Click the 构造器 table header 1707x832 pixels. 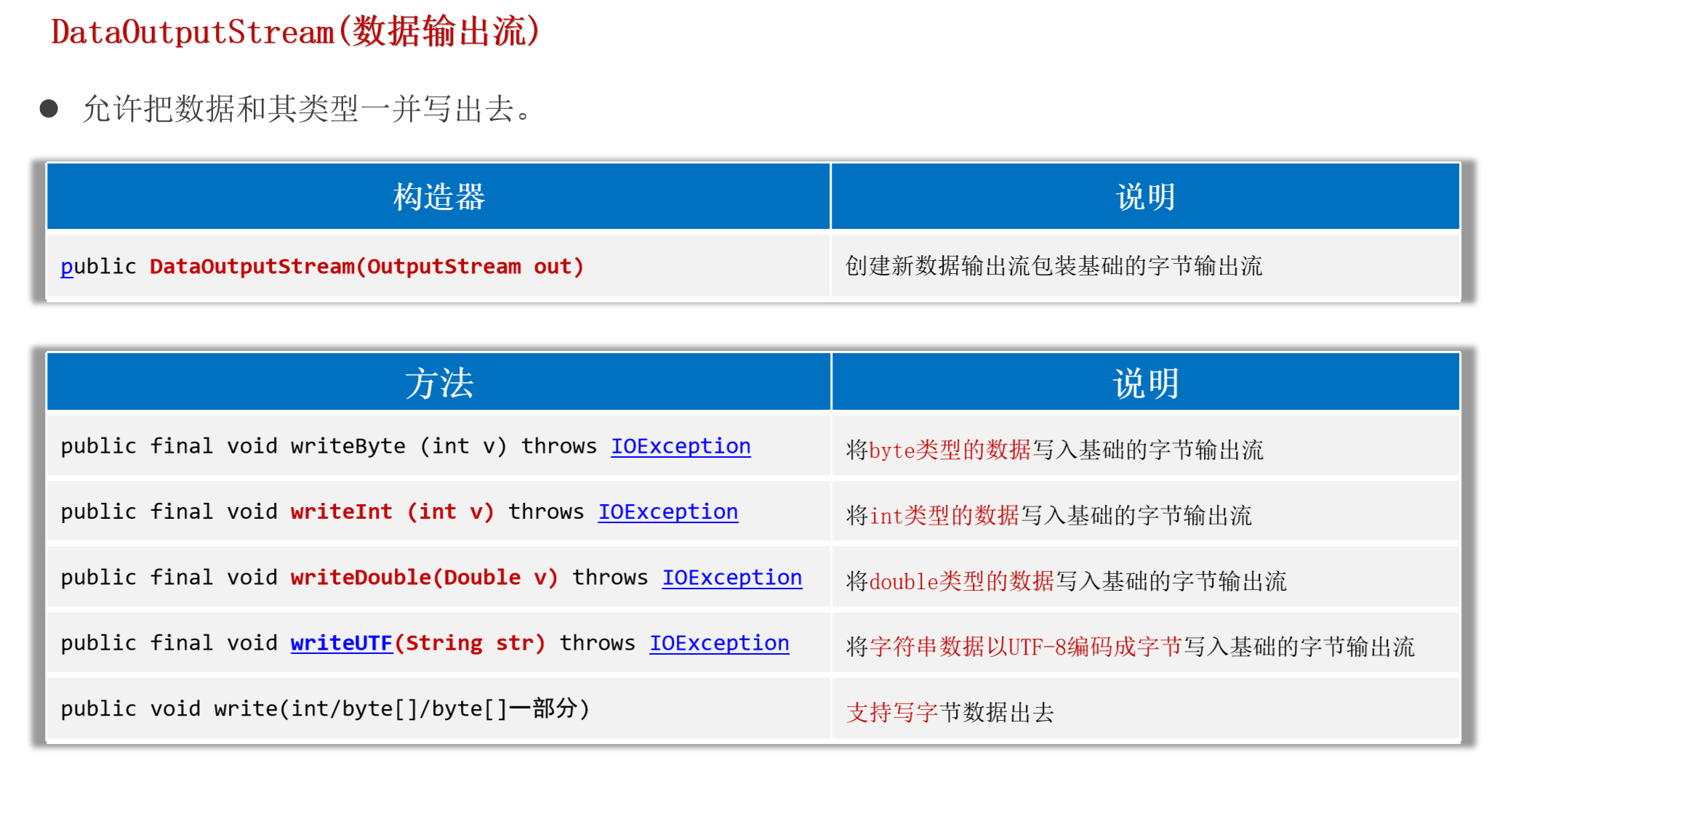pyautogui.click(x=438, y=197)
